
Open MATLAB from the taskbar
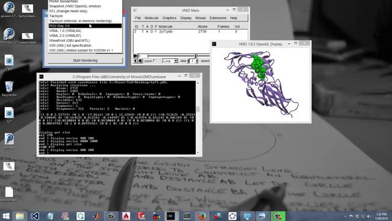pos(96,216)
